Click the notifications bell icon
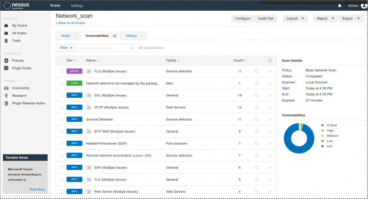 coord(340,5)
